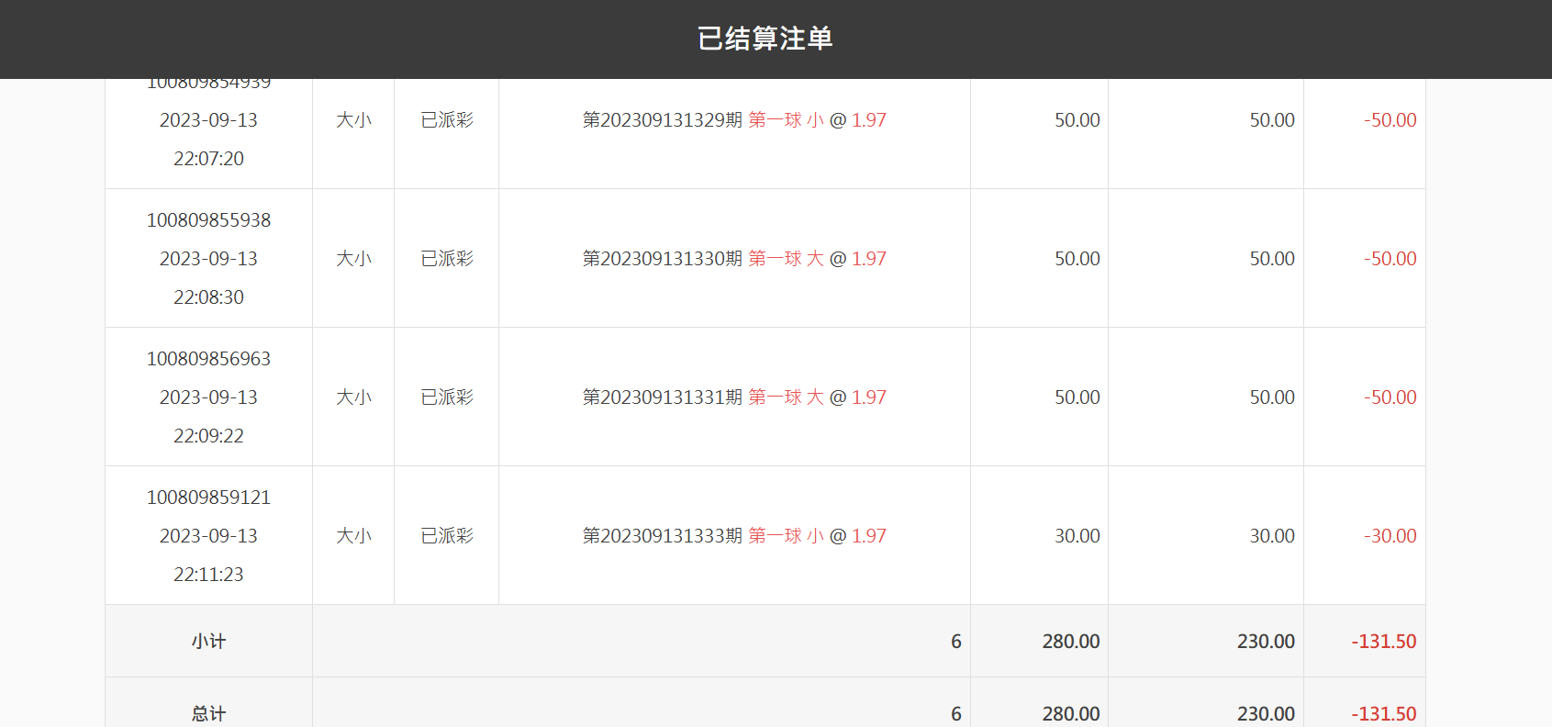Click the 22:07:20 timestamp
Viewport: 1552px width, 727px height.
point(208,159)
